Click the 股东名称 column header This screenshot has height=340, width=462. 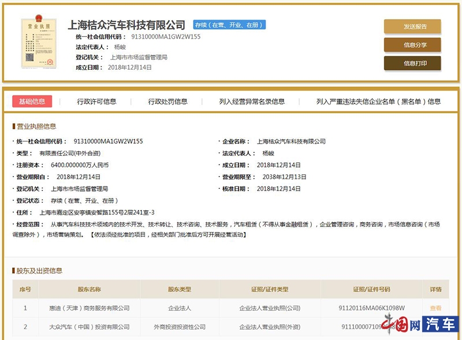(x=90, y=289)
